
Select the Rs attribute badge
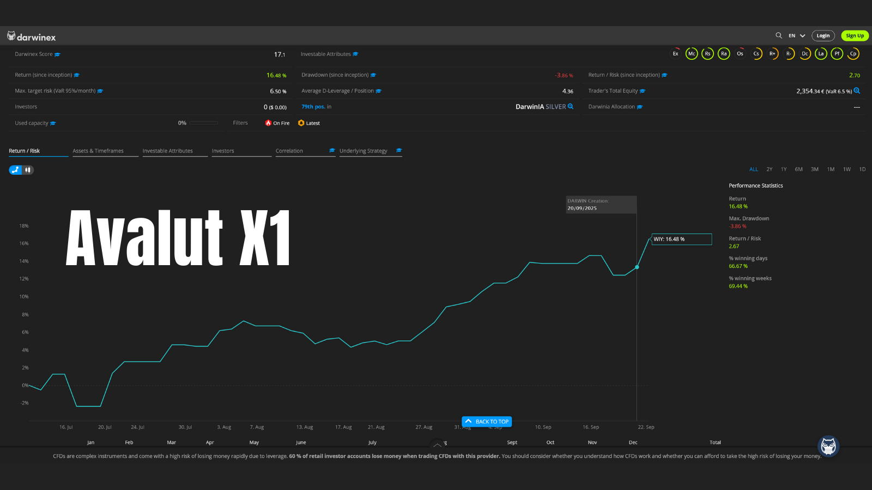707,53
